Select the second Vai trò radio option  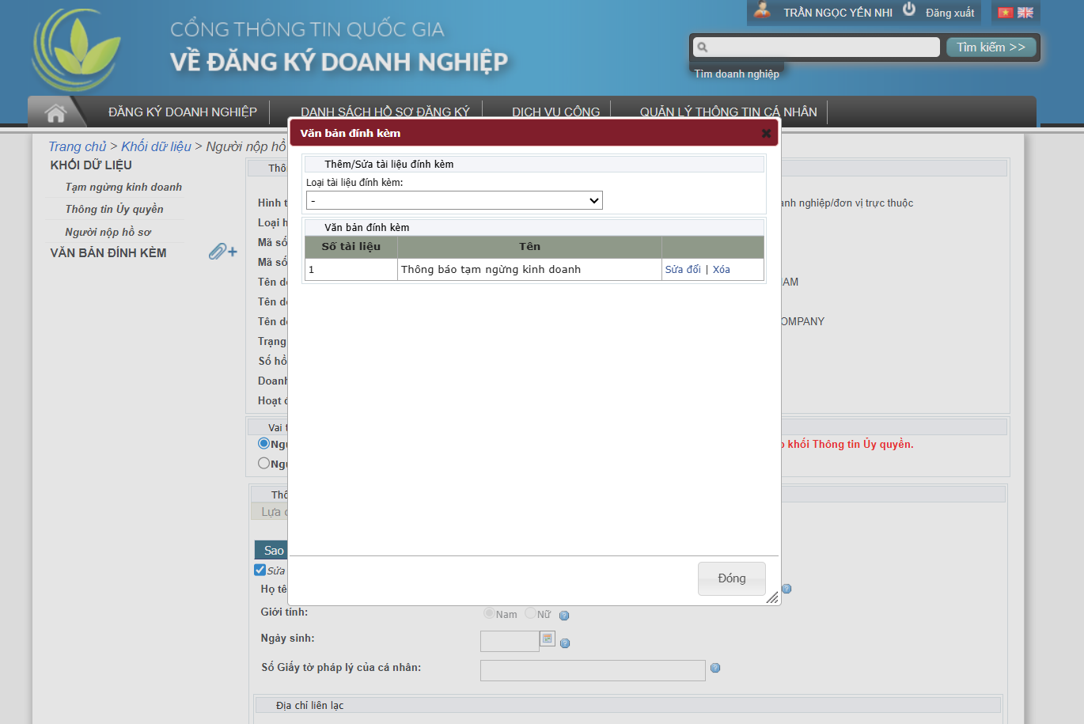[264, 463]
